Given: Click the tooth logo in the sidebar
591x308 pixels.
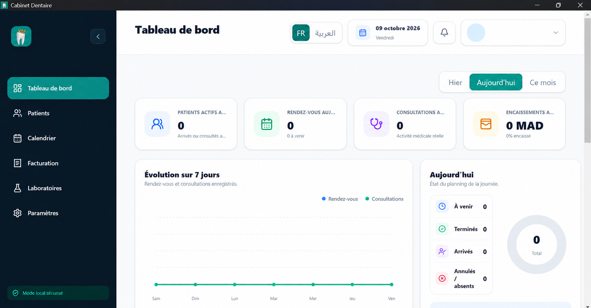Looking at the screenshot, I should tap(21, 36).
